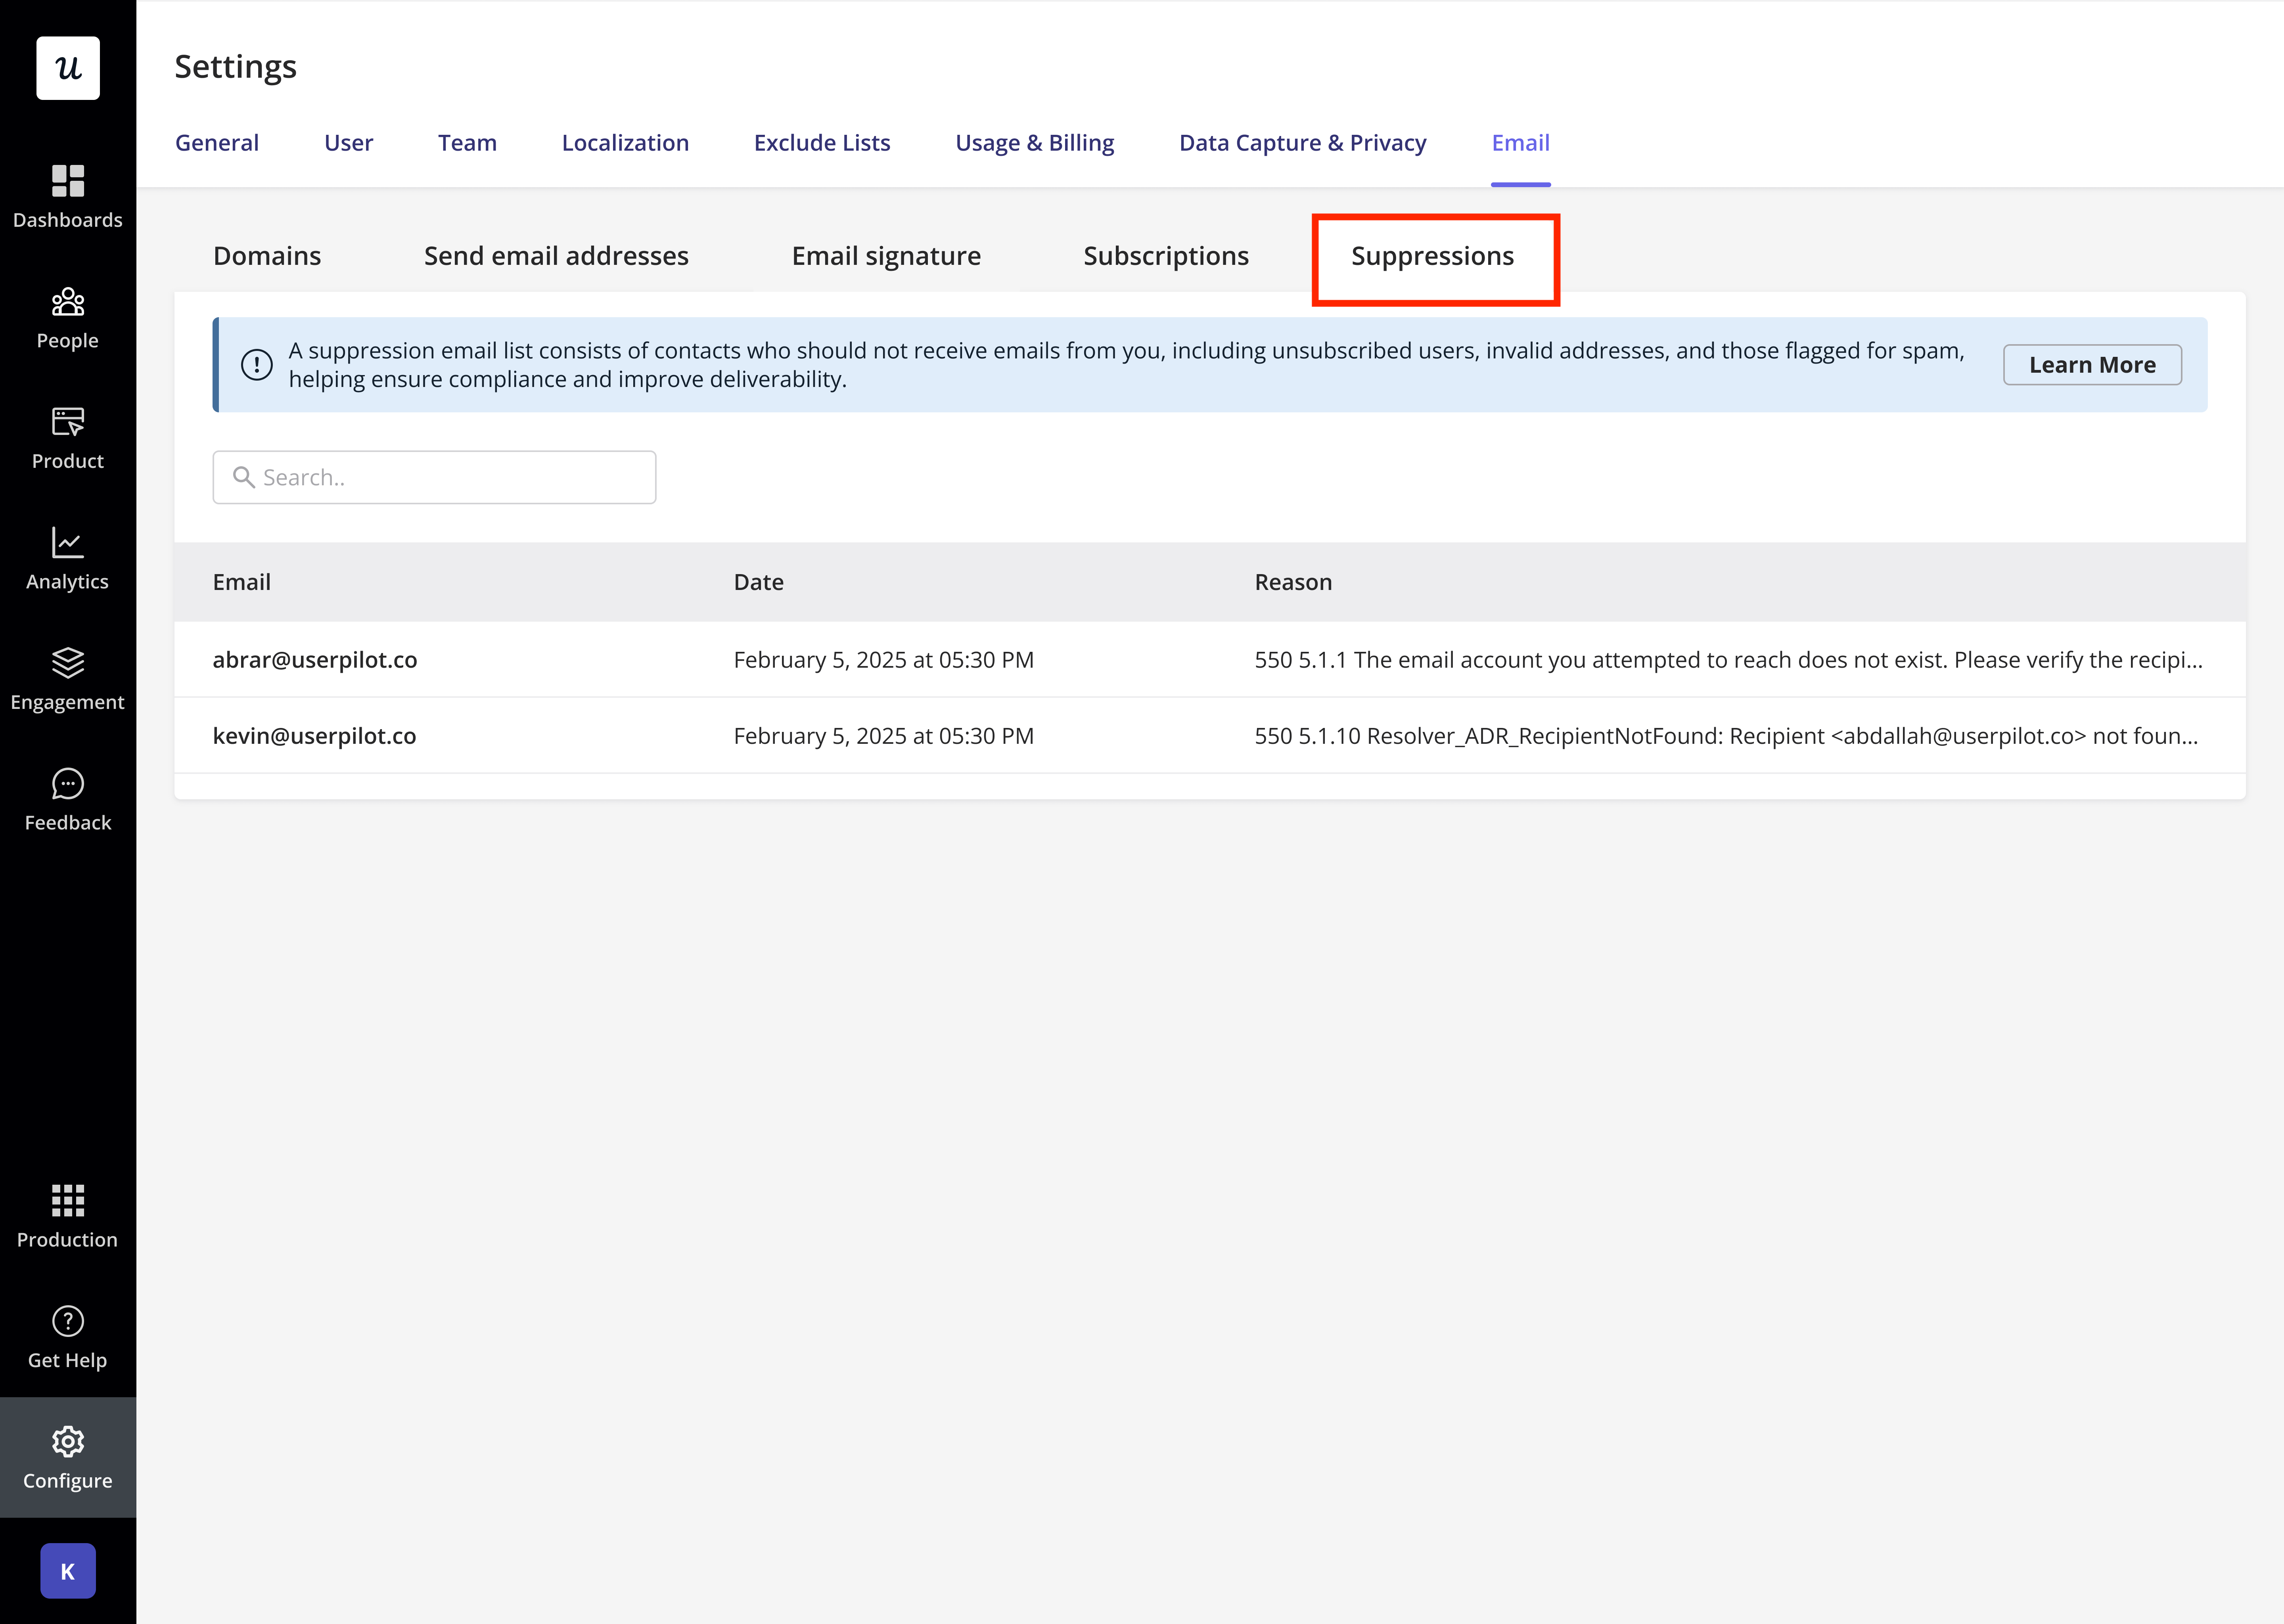Click the date in kevin@userpilot.co row
Viewport: 2284px width, 1624px height.
(x=884, y=736)
